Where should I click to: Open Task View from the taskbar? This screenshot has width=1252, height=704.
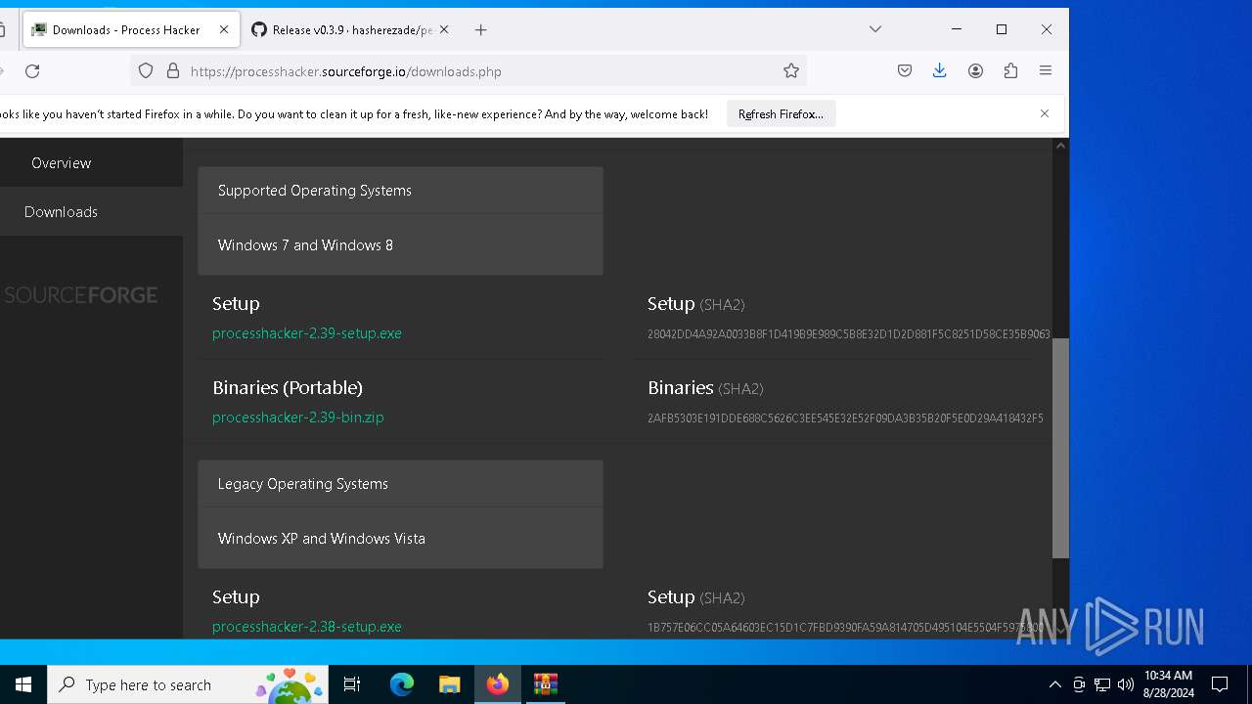[352, 684]
